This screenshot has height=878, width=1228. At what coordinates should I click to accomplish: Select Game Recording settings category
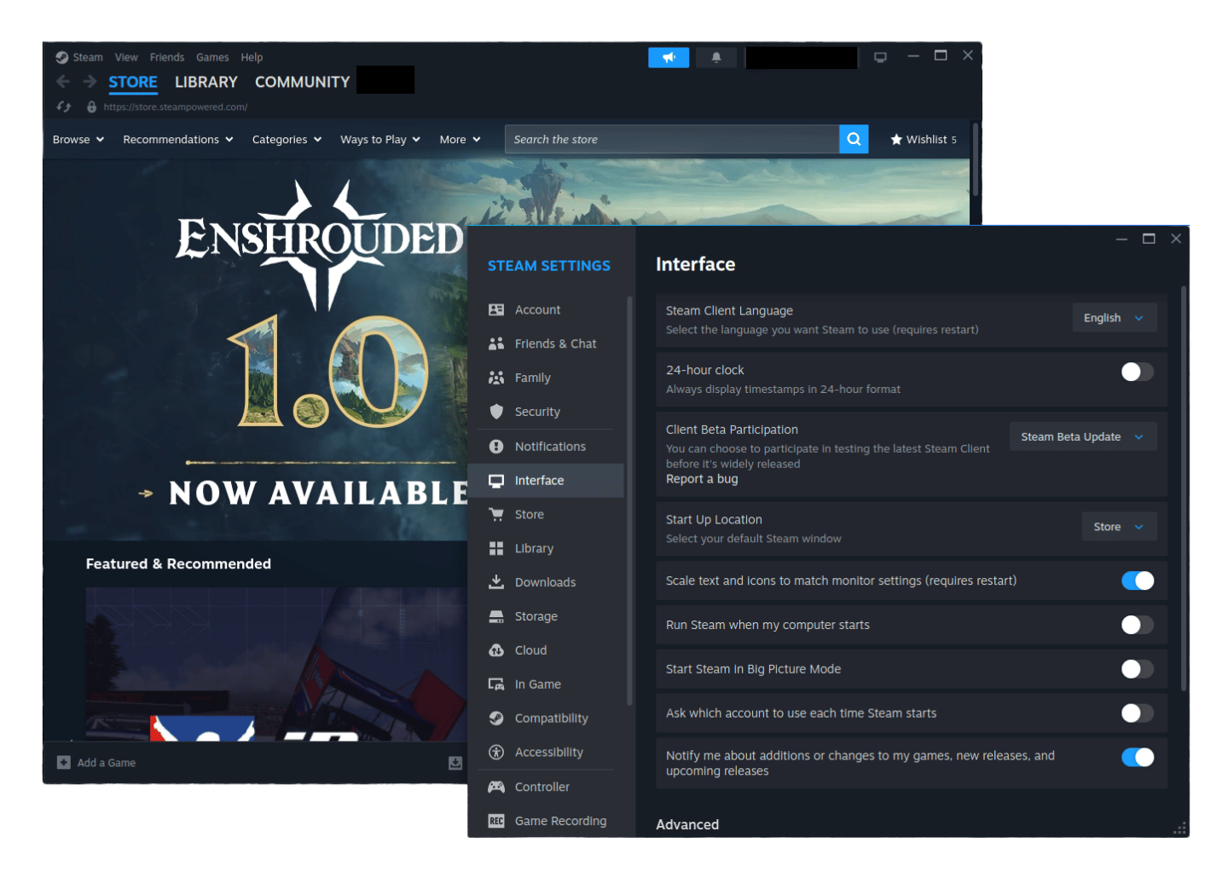[546, 821]
